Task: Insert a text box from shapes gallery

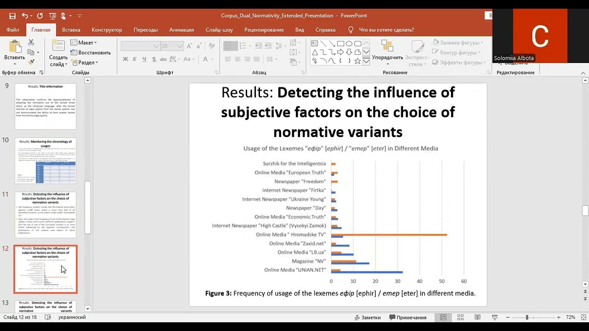Action: (315, 44)
